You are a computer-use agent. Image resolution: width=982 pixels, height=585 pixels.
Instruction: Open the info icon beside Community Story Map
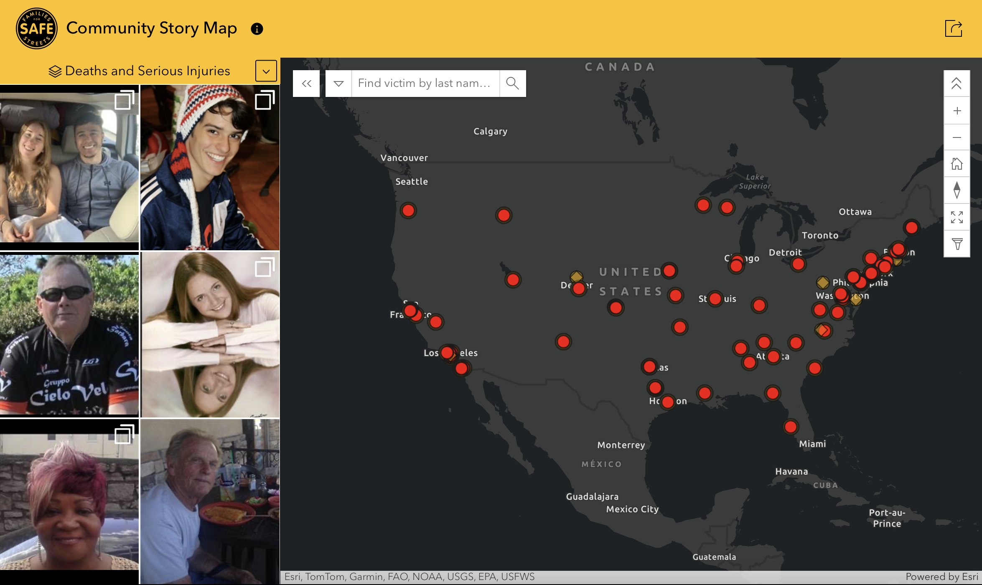click(257, 29)
